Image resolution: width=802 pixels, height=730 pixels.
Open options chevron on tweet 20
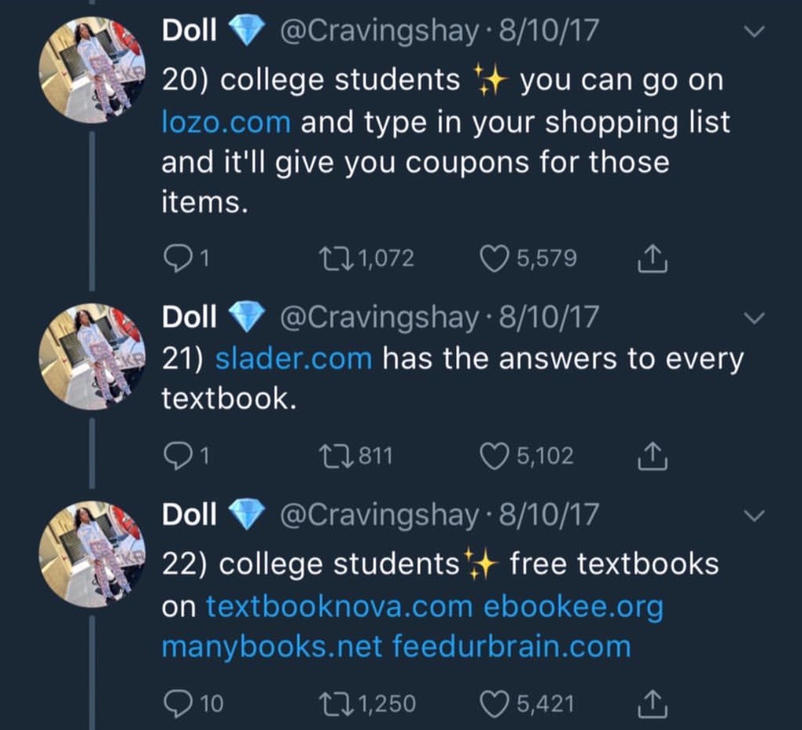pyautogui.click(x=754, y=32)
